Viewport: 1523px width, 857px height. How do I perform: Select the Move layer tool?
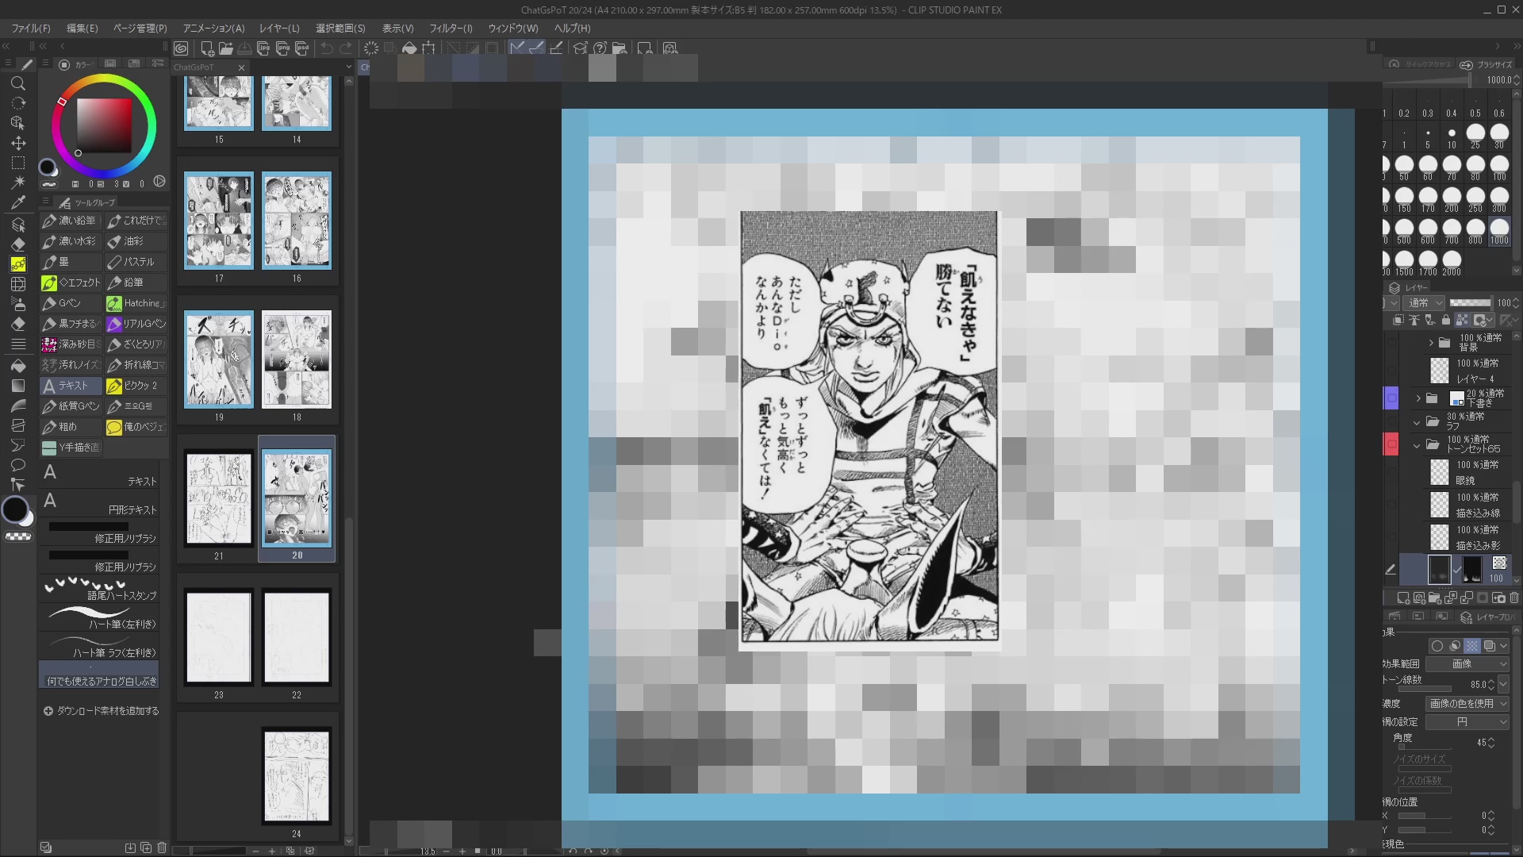pos(17,144)
